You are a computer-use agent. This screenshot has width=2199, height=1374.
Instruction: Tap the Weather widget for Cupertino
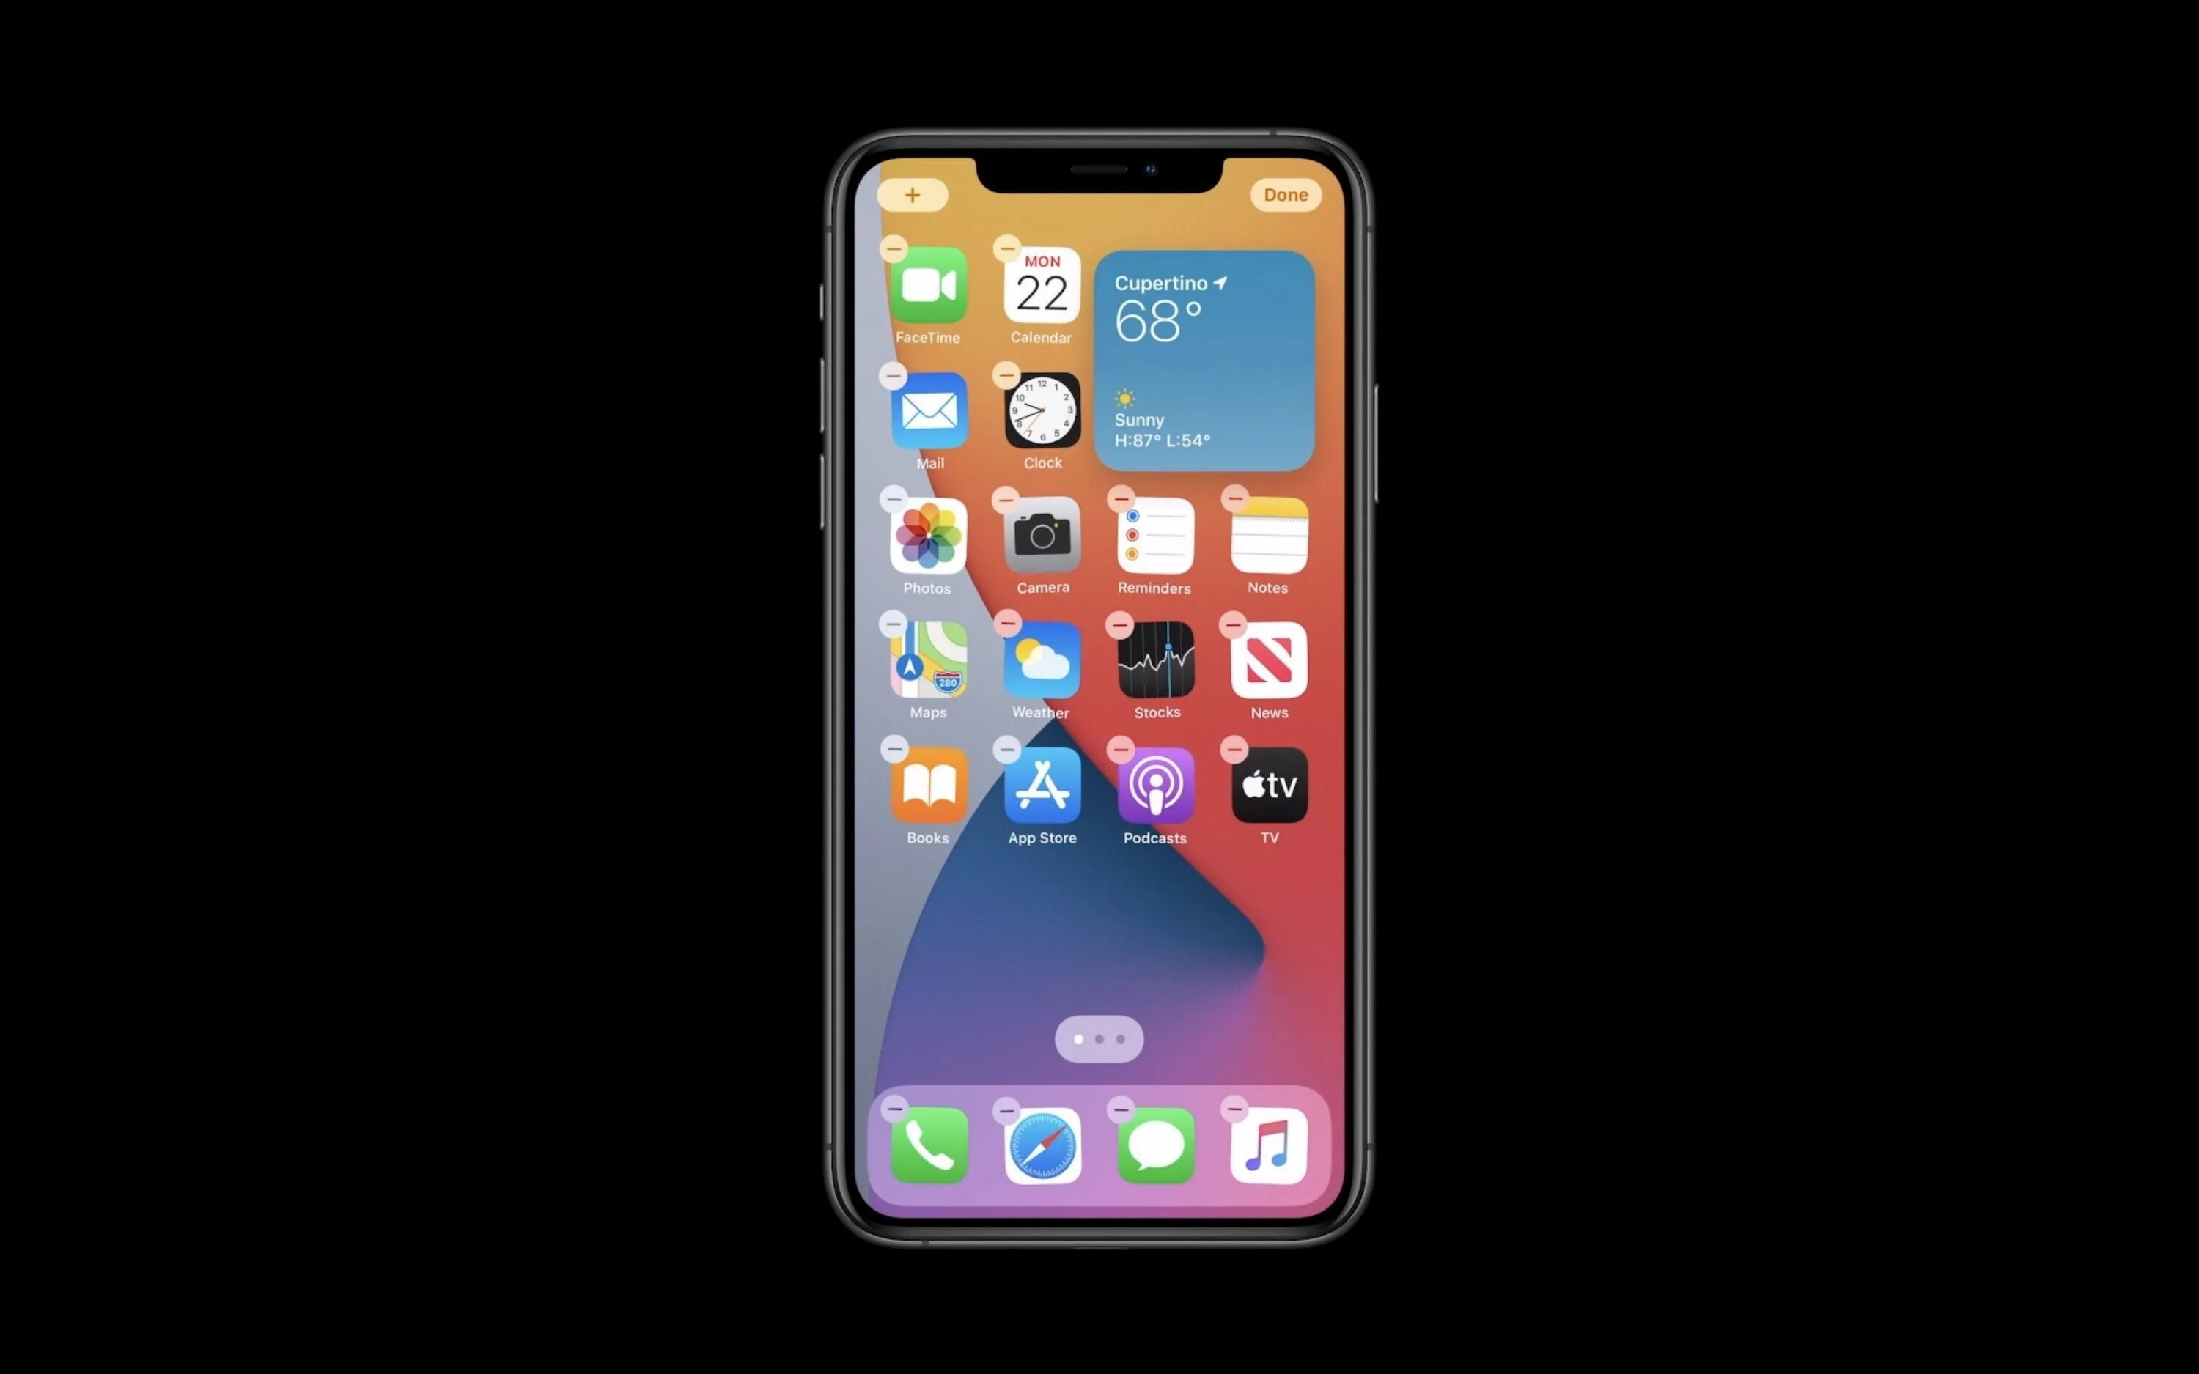[1200, 355]
